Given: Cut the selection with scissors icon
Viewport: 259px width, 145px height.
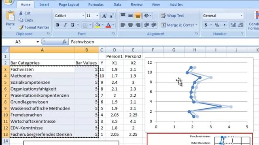Looking at the screenshot, I should [x=25, y=13].
